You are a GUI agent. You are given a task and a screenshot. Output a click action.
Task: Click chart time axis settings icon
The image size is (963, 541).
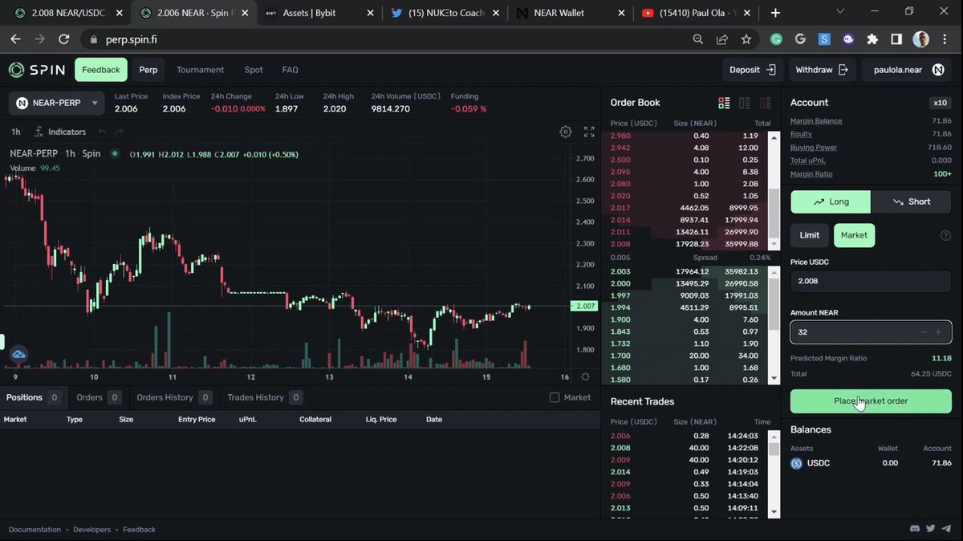585,376
